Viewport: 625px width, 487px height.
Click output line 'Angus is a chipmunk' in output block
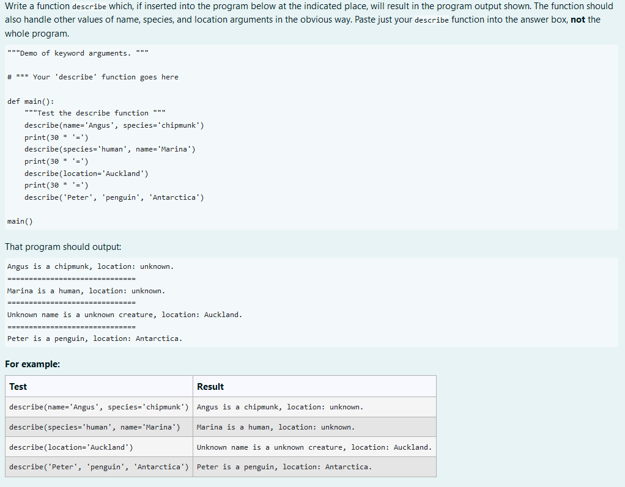coord(91,266)
